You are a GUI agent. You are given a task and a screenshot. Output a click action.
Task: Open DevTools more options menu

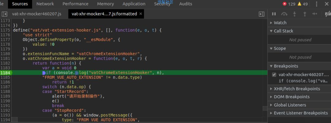pos(316,4)
